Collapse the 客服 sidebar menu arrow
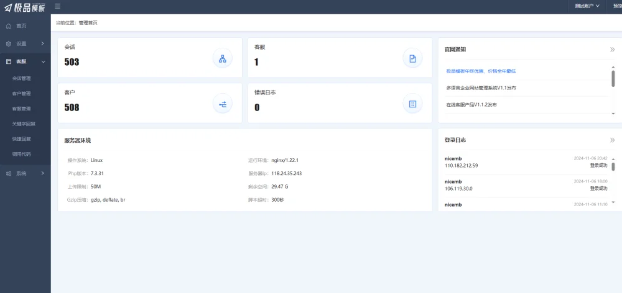Screen dimensions: 622x293 44,62
